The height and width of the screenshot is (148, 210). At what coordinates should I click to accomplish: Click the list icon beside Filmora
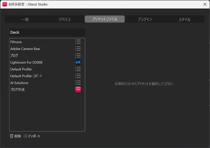tap(78, 42)
